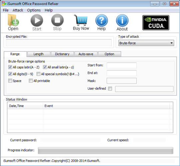180x166 pixels.
Task: Switch to the Option tab
Action: point(110,54)
